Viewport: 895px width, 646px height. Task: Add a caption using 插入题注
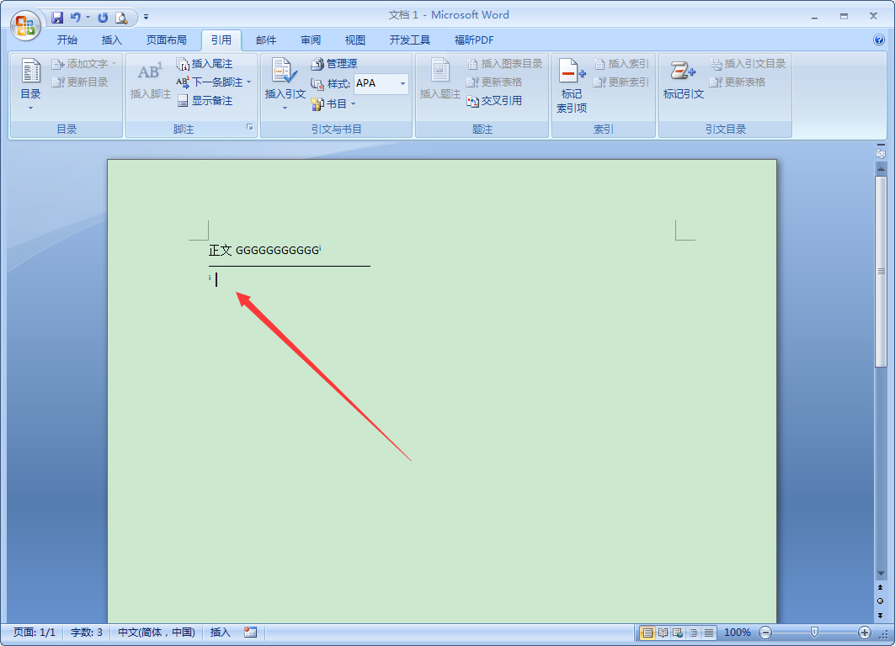442,82
